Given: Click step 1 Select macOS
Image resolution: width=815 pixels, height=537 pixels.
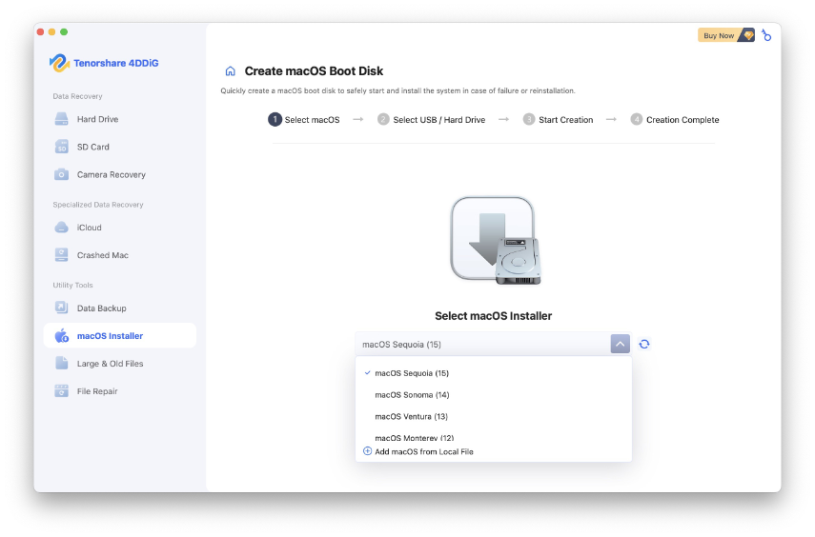Looking at the screenshot, I should 304,119.
